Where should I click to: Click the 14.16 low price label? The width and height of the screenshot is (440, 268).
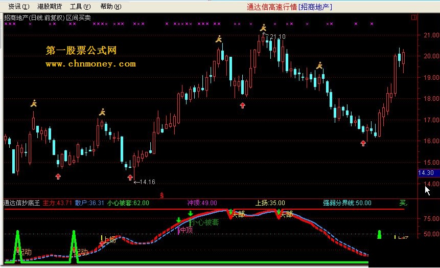coord(147,182)
